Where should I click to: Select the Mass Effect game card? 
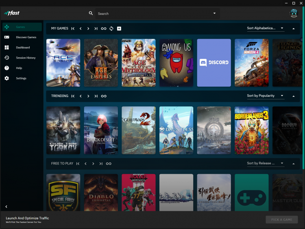click(288, 130)
